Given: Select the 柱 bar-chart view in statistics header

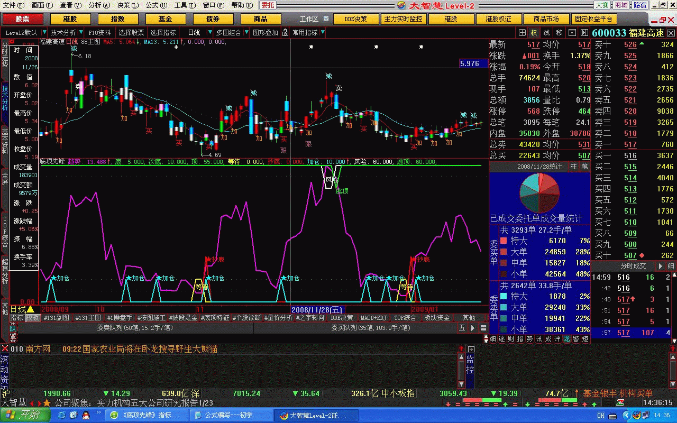Looking at the screenshot, I should tap(573, 167).
